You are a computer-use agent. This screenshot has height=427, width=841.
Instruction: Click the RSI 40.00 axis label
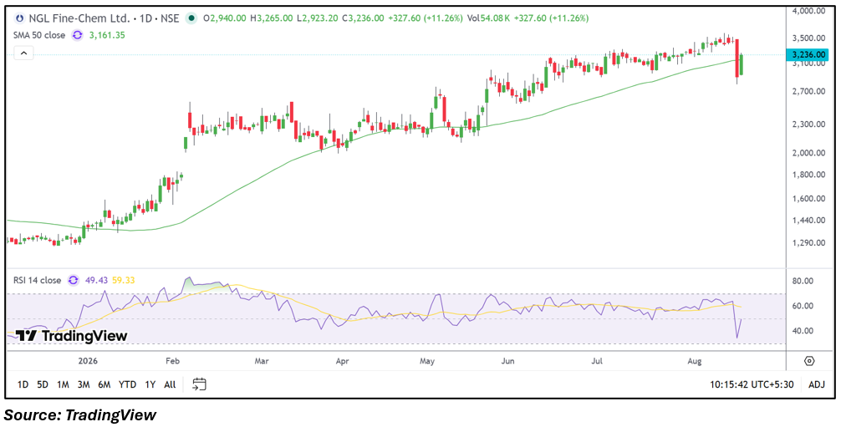coord(802,331)
